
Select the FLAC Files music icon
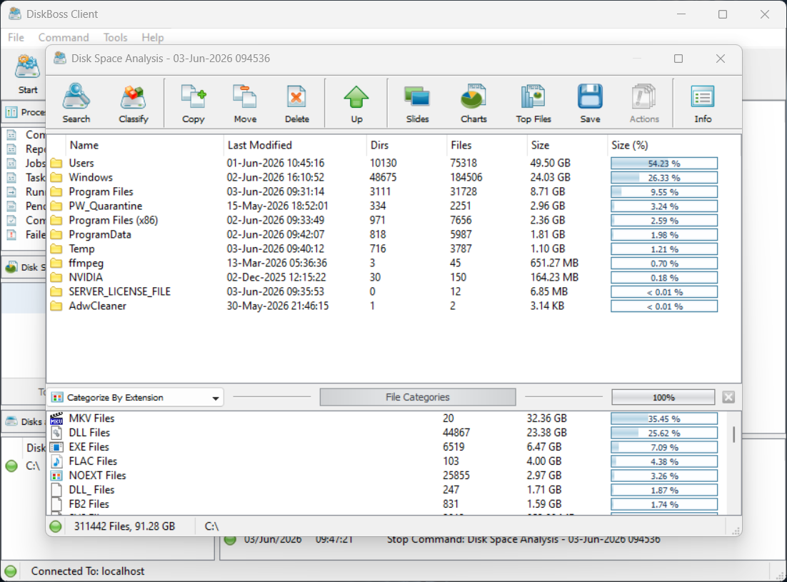point(56,461)
